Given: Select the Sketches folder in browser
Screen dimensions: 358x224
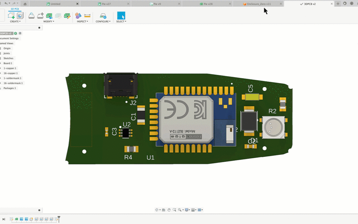Looking at the screenshot, I should (x=8, y=58).
